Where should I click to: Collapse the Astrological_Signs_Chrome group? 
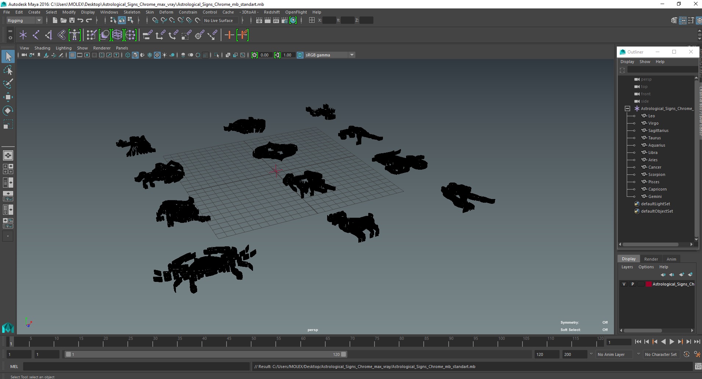[x=627, y=108]
